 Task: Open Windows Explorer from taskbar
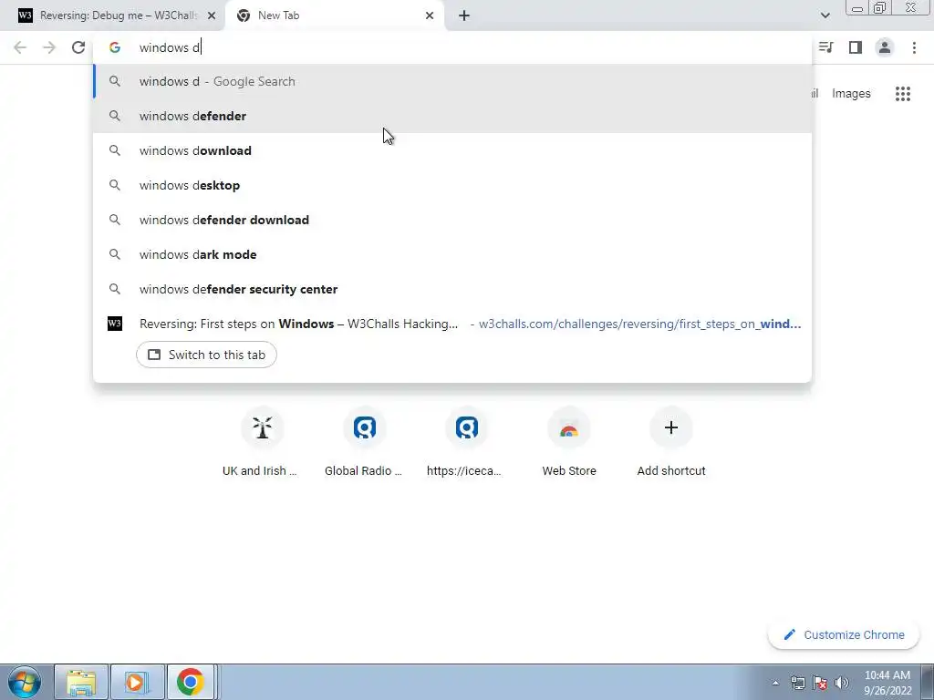81,682
